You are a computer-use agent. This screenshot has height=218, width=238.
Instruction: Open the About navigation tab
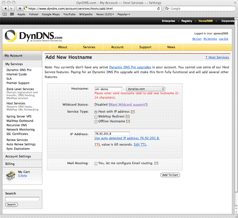coord(62,47)
